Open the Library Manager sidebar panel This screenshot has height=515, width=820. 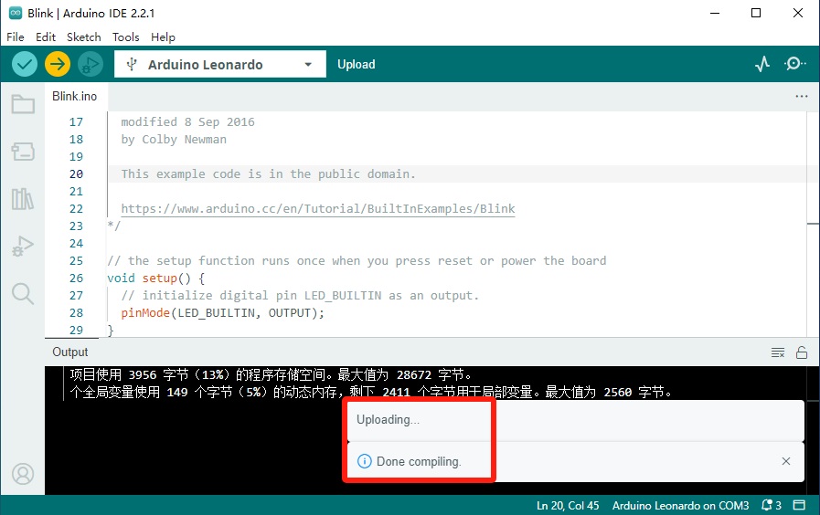point(23,198)
